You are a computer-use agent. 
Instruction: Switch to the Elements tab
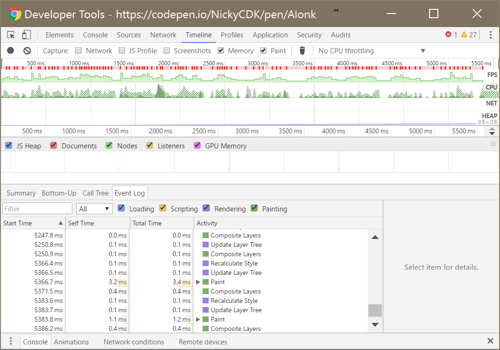tap(60, 35)
